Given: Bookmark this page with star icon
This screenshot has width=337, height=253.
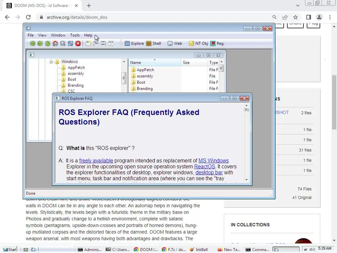Looking at the screenshot, I should point(296,17).
